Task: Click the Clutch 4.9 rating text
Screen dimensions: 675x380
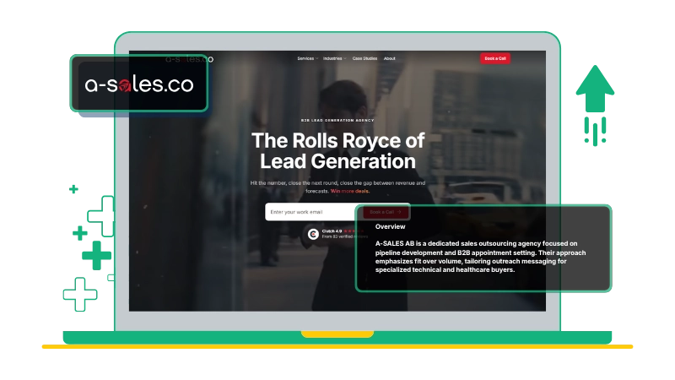Action: pos(332,231)
